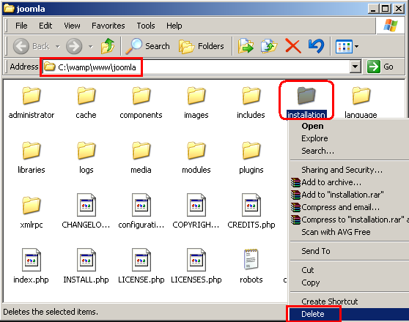Expand the Views dropdown arrow
This screenshot has height=322, width=409.
point(356,47)
